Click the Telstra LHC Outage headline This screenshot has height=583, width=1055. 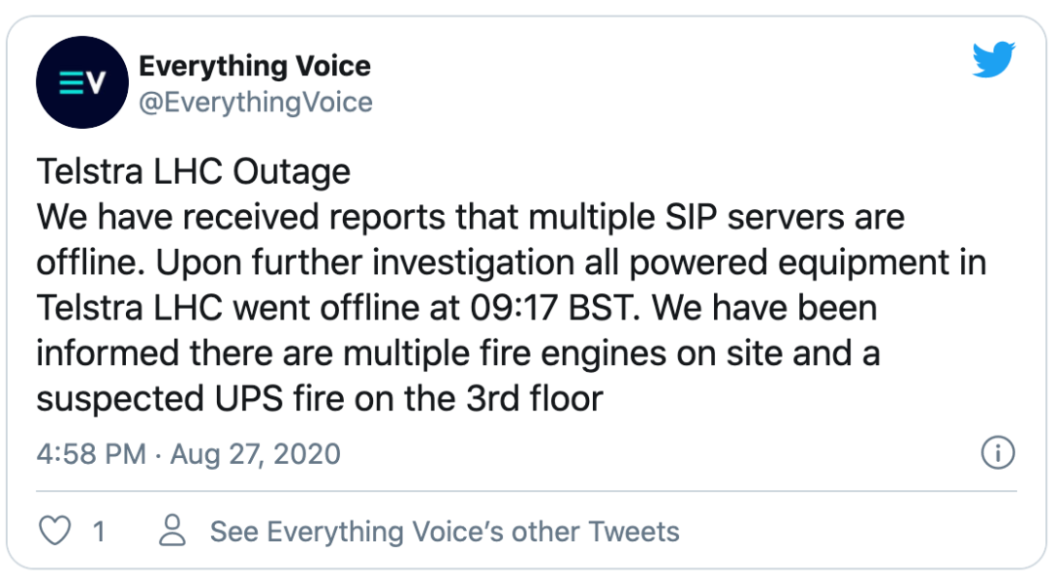[193, 172]
